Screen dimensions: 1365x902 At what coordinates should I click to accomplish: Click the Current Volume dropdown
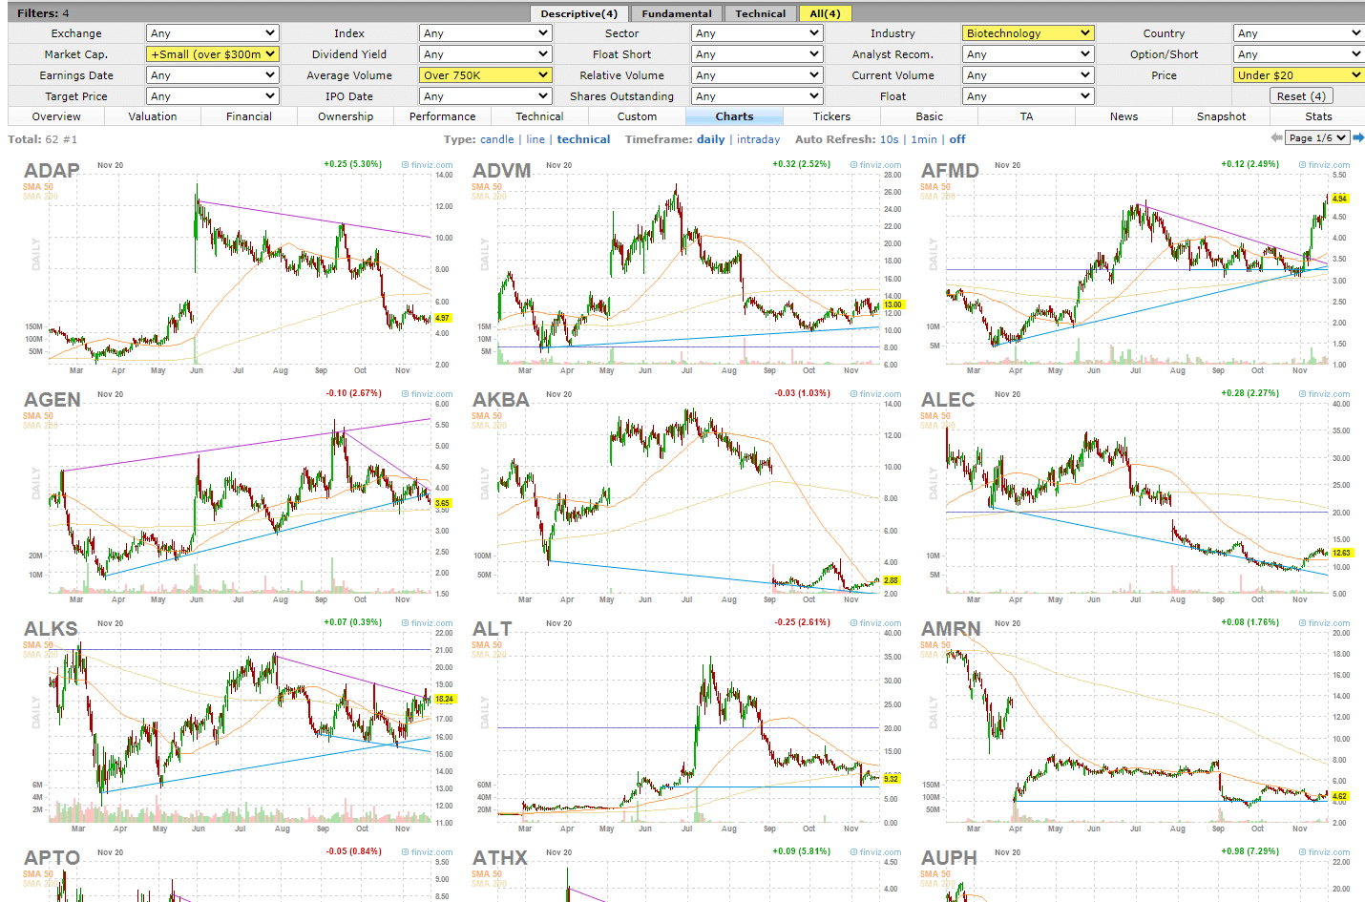click(x=1028, y=75)
